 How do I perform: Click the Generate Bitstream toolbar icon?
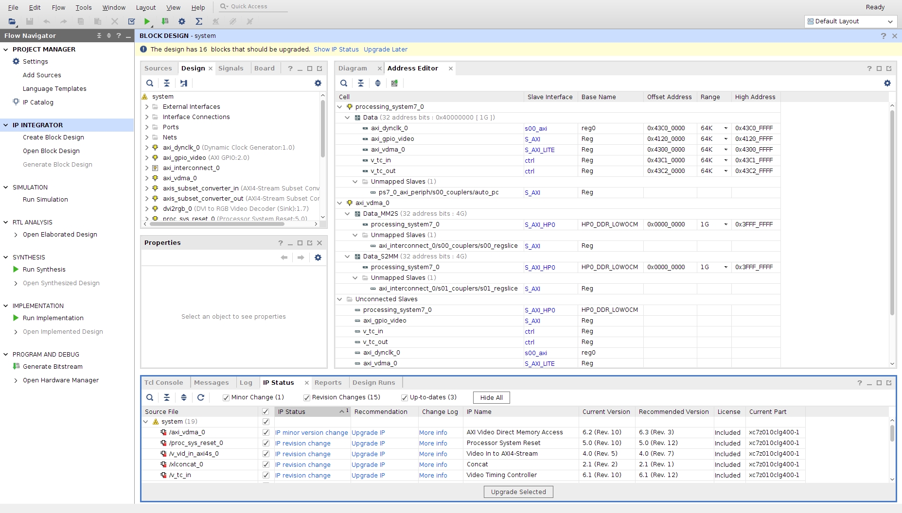[165, 21]
